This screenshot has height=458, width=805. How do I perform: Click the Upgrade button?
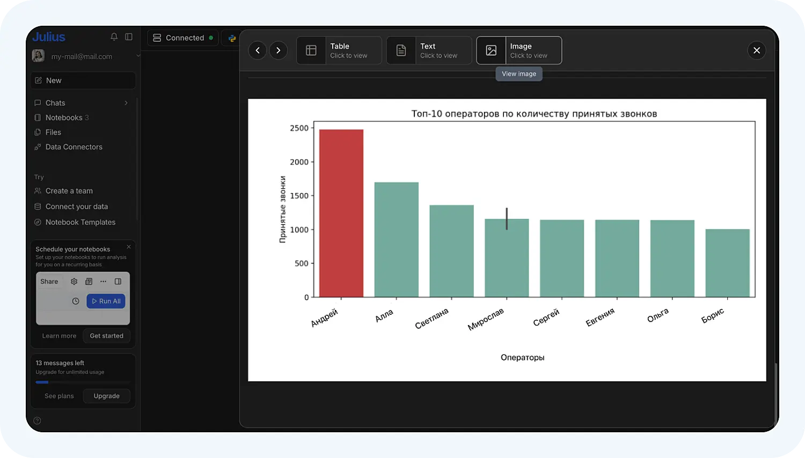point(106,396)
